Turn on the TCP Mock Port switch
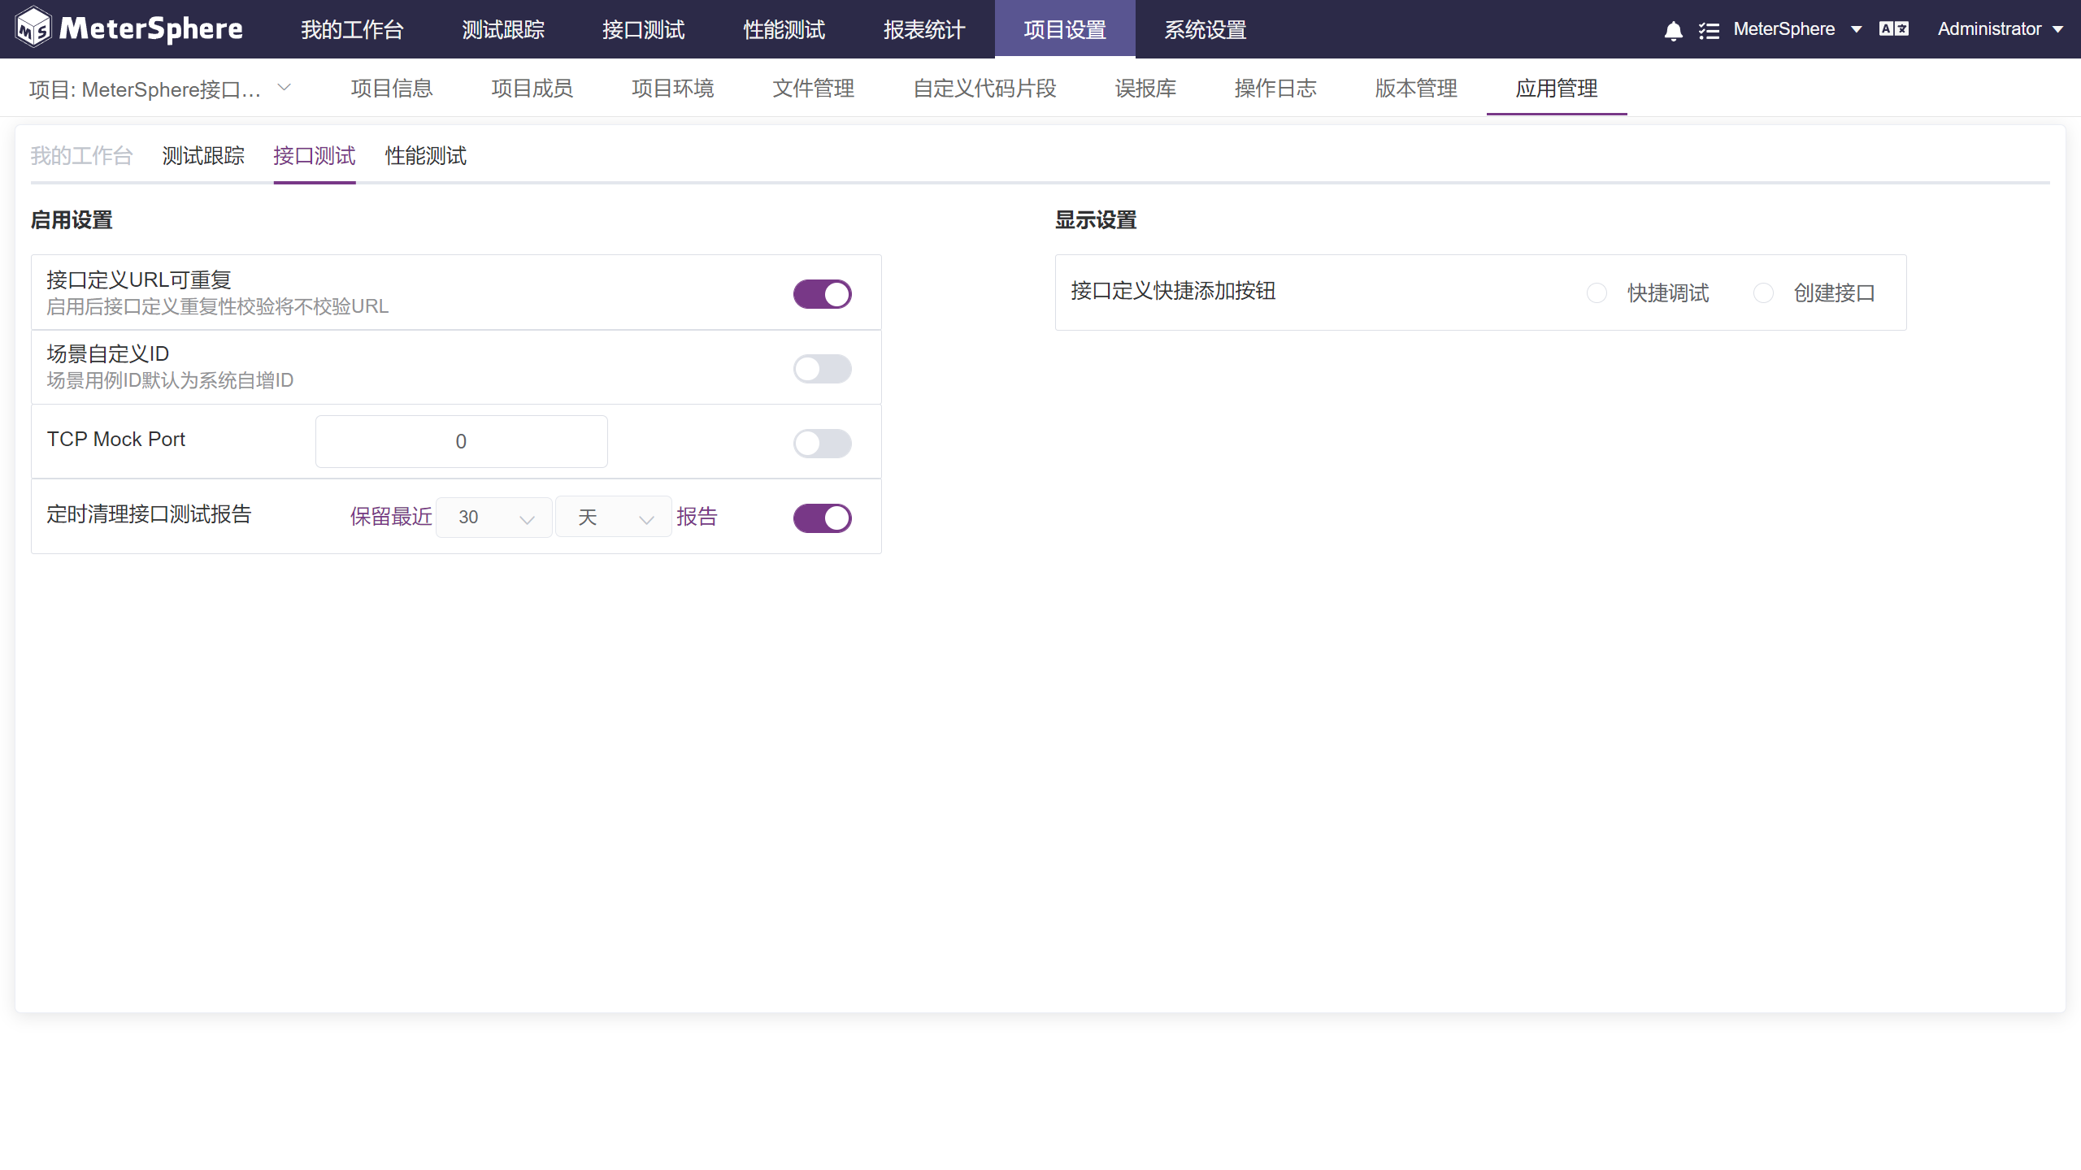2081x1170 pixels. coord(822,444)
